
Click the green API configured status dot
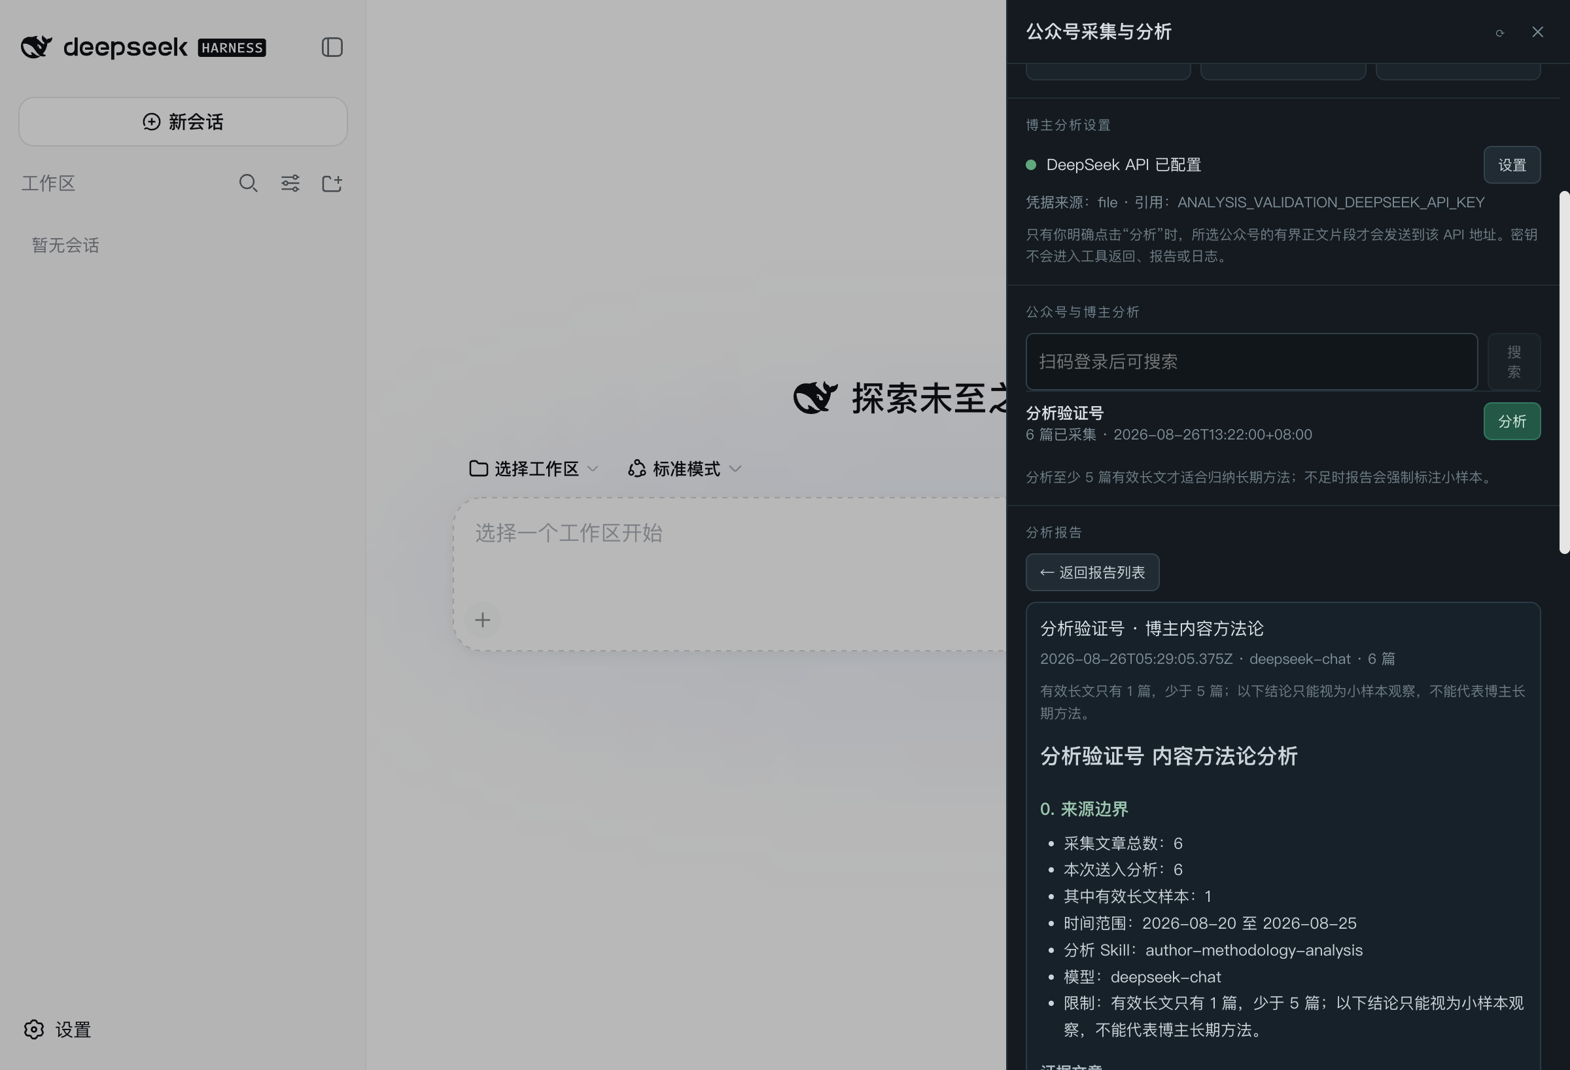(1031, 165)
